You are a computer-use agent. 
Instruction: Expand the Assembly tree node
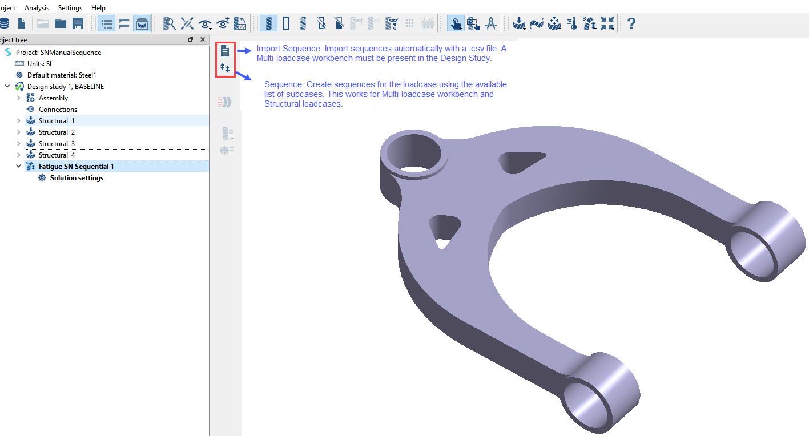click(x=18, y=98)
